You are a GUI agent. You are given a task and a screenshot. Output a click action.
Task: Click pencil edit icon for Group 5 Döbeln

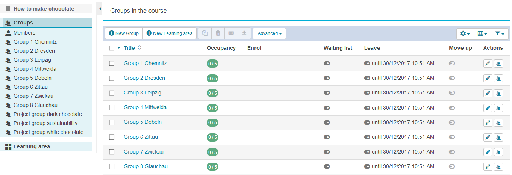(488, 122)
